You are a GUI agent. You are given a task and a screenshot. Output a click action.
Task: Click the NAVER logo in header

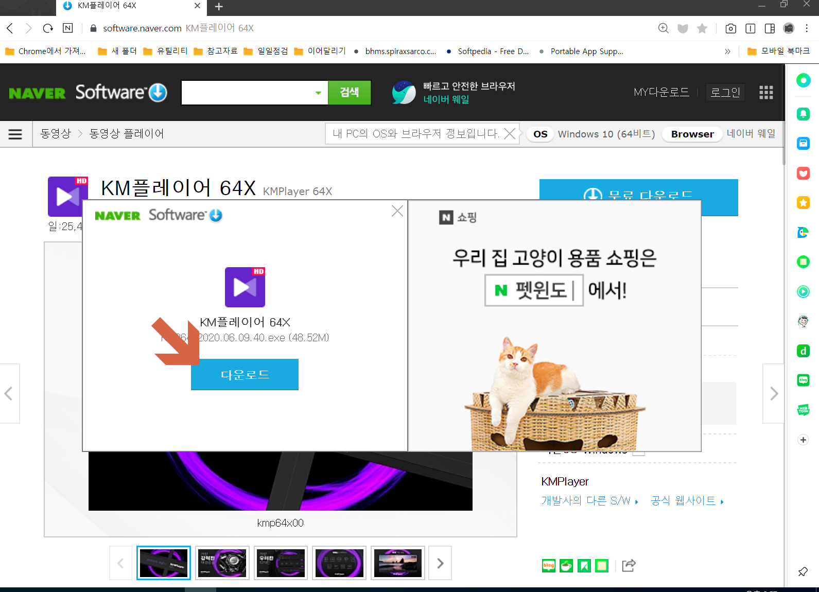(x=37, y=93)
